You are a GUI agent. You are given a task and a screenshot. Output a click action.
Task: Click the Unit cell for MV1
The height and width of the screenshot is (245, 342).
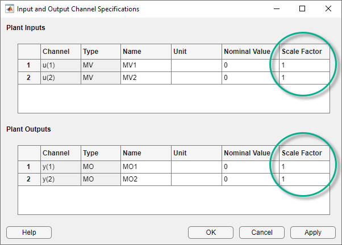pos(196,65)
